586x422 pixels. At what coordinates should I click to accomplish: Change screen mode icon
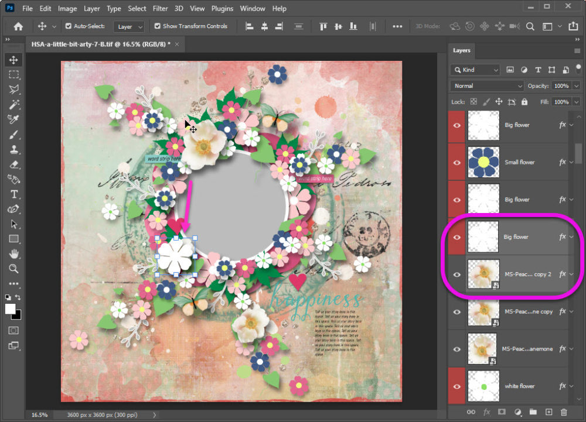tap(13, 345)
